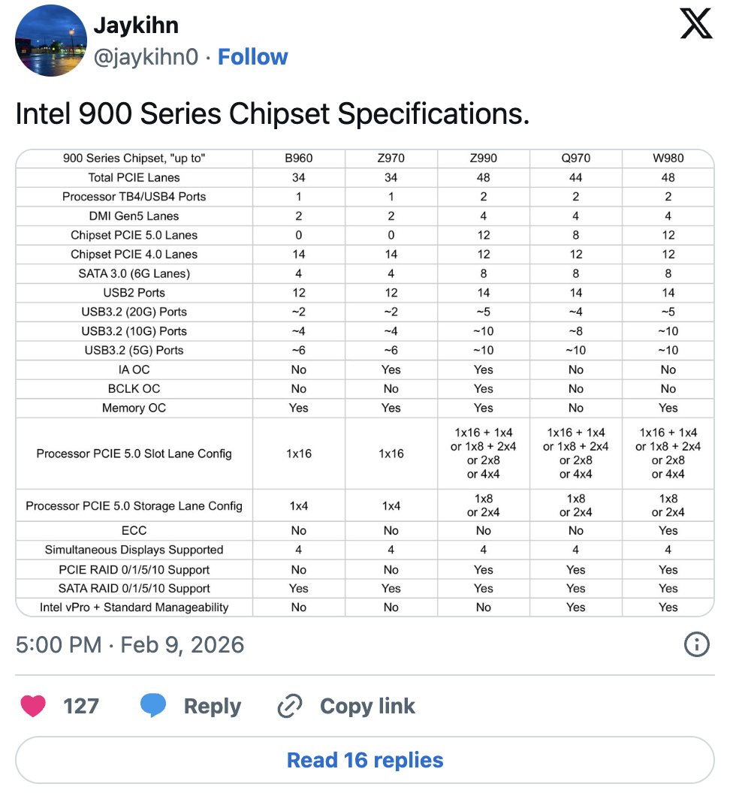The height and width of the screenshot is (796, 733).
Task: Click the Z990 column header in table
Action: [x=483, y=158]
